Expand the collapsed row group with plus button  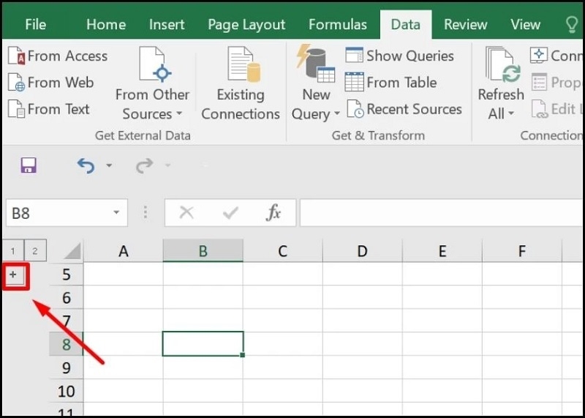click(x=14, y=275)
